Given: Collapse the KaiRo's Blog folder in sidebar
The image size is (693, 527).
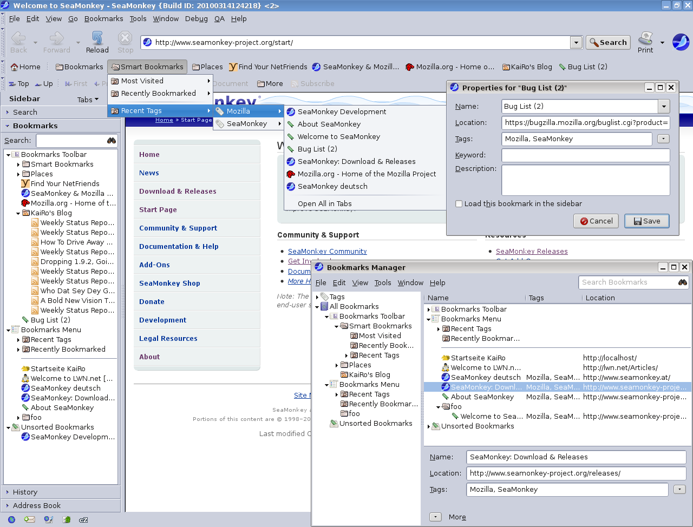Looking at the screenshot, I should click(18, 213).
